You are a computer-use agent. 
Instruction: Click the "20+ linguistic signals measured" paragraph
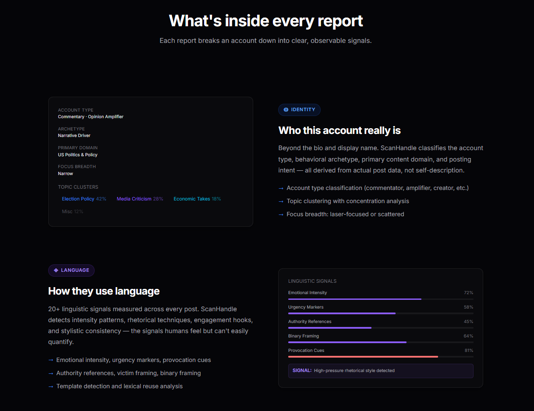(x=150, y=326)
